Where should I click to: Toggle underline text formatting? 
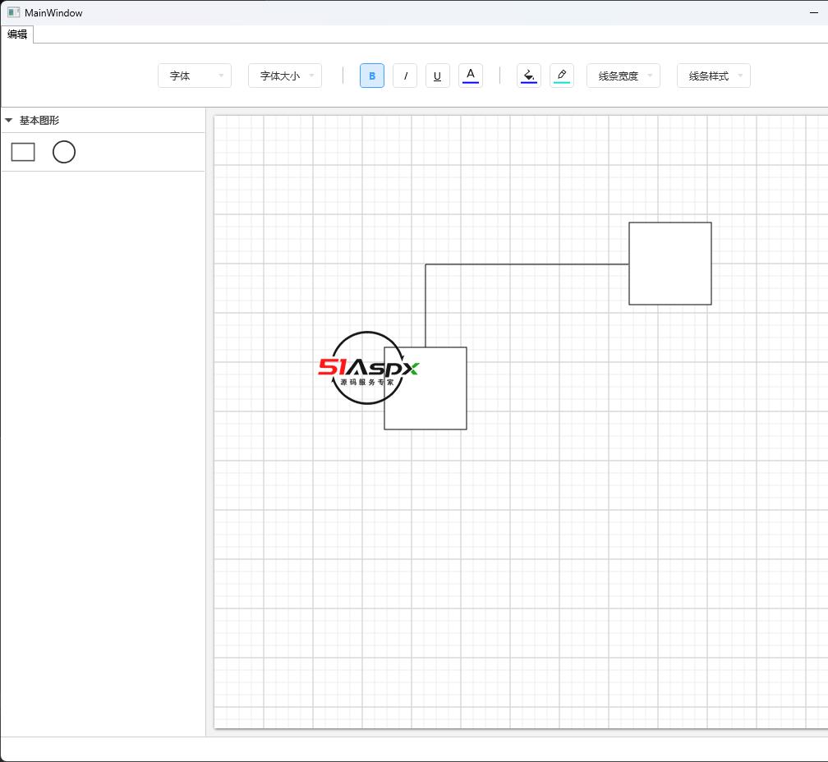pos(437,76)
